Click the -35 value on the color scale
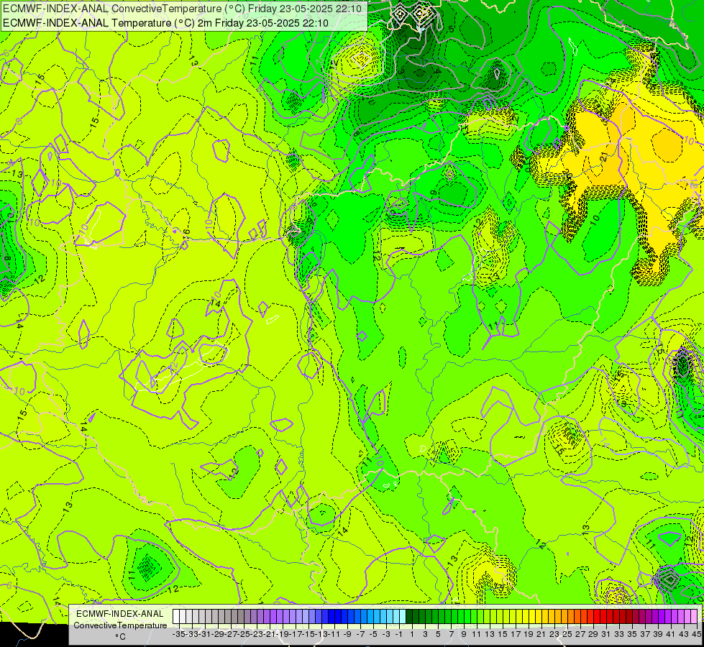704x647 pixels. [178, 634]
